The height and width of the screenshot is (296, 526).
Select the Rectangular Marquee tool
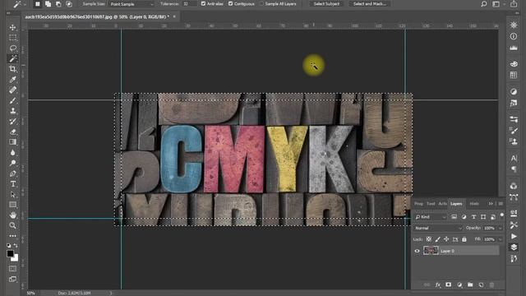click(x=13, y=38)
